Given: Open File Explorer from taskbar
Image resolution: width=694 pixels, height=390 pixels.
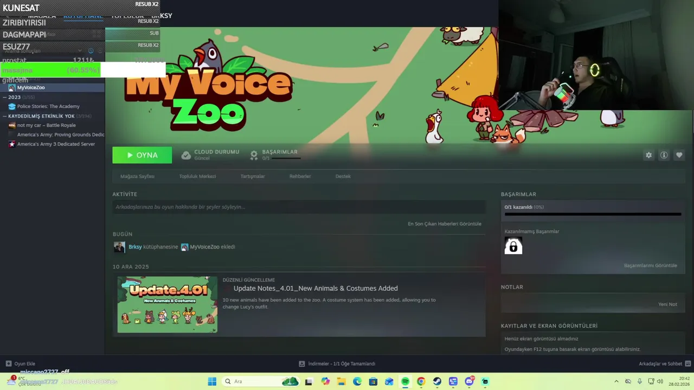Looking at the screenshot, I should point(341,381).
